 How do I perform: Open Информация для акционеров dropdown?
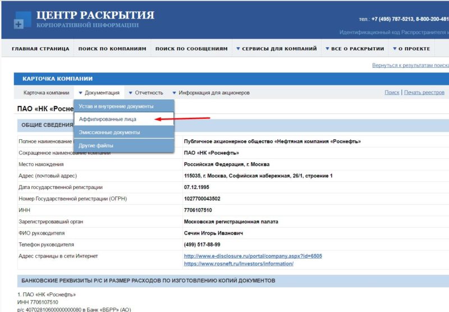point(211,93)
